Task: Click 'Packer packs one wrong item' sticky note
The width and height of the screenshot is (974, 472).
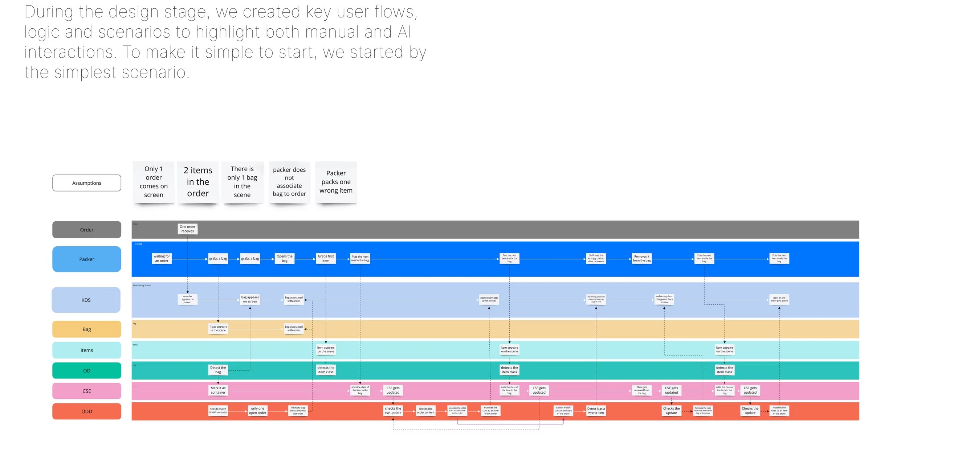Action: pyautogui.click(x=336, y=182)
